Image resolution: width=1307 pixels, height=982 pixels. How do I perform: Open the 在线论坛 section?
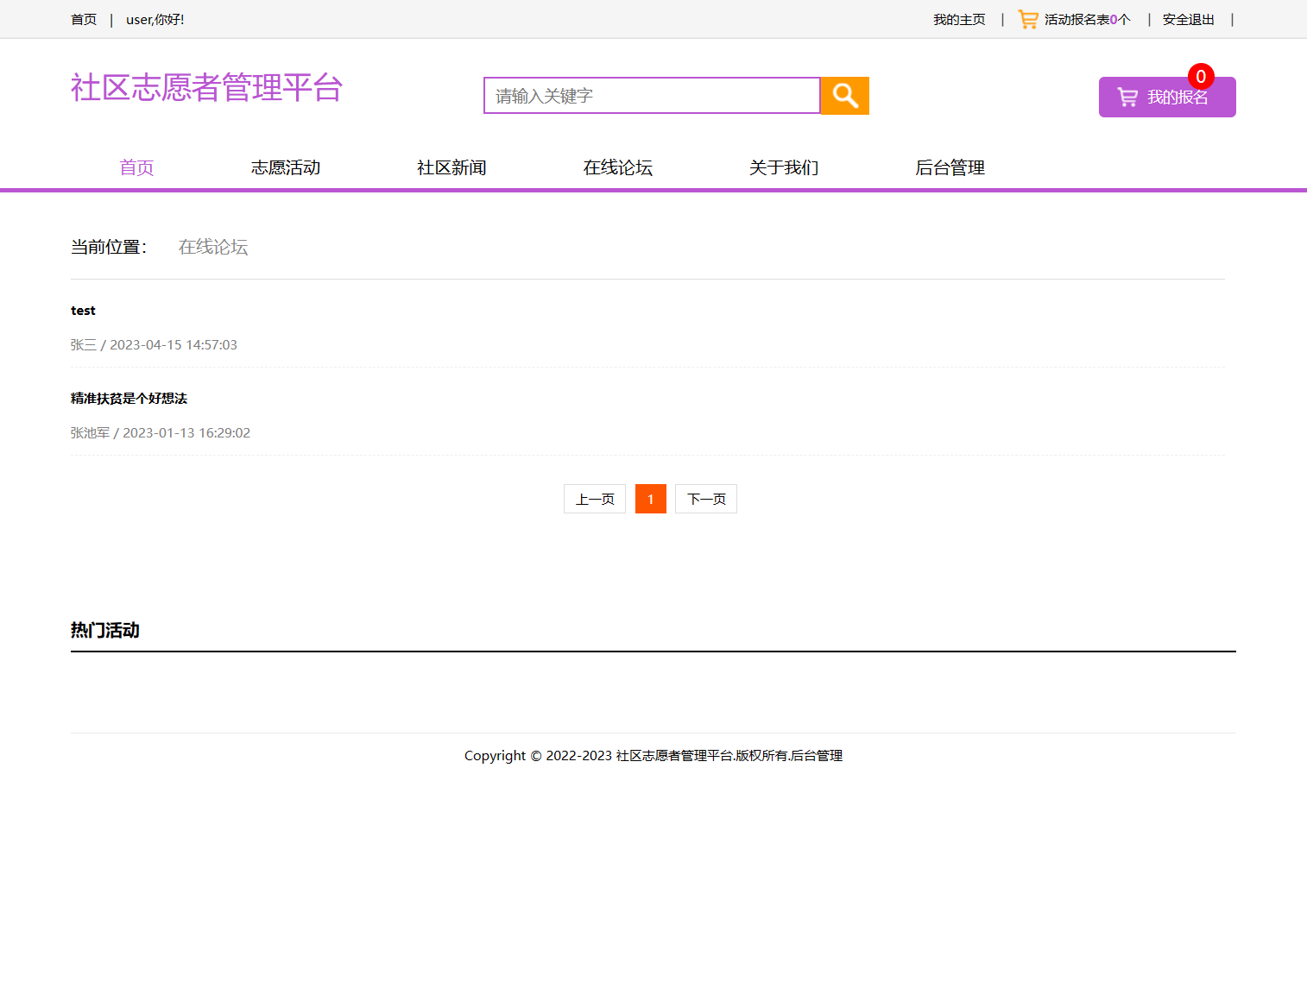(617, 167)
